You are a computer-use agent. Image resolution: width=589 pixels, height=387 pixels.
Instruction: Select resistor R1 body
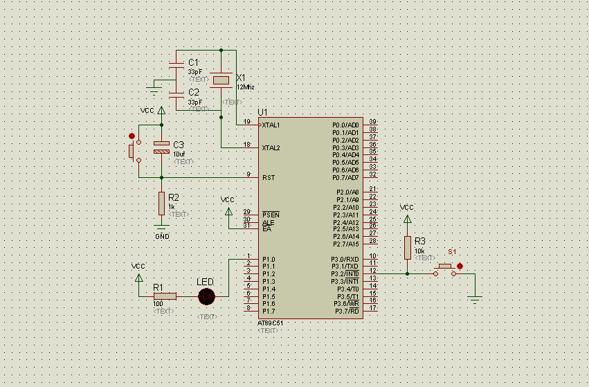coord(165,296)
